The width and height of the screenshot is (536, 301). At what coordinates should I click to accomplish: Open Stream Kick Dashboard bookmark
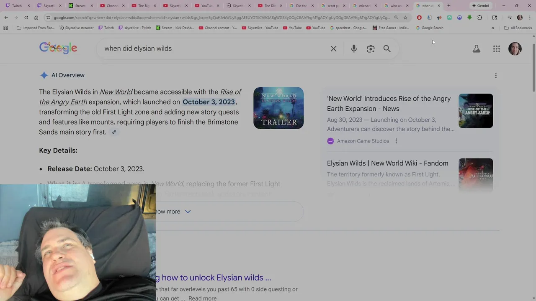(174, 28)
